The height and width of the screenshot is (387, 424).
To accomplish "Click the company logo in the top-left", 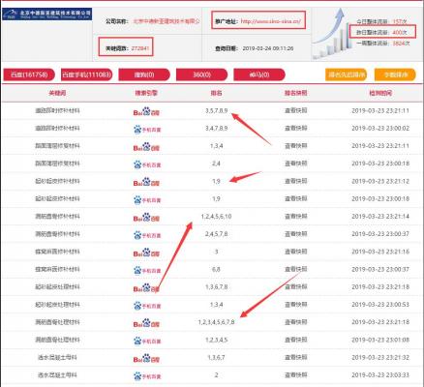I will click(46, 15).
